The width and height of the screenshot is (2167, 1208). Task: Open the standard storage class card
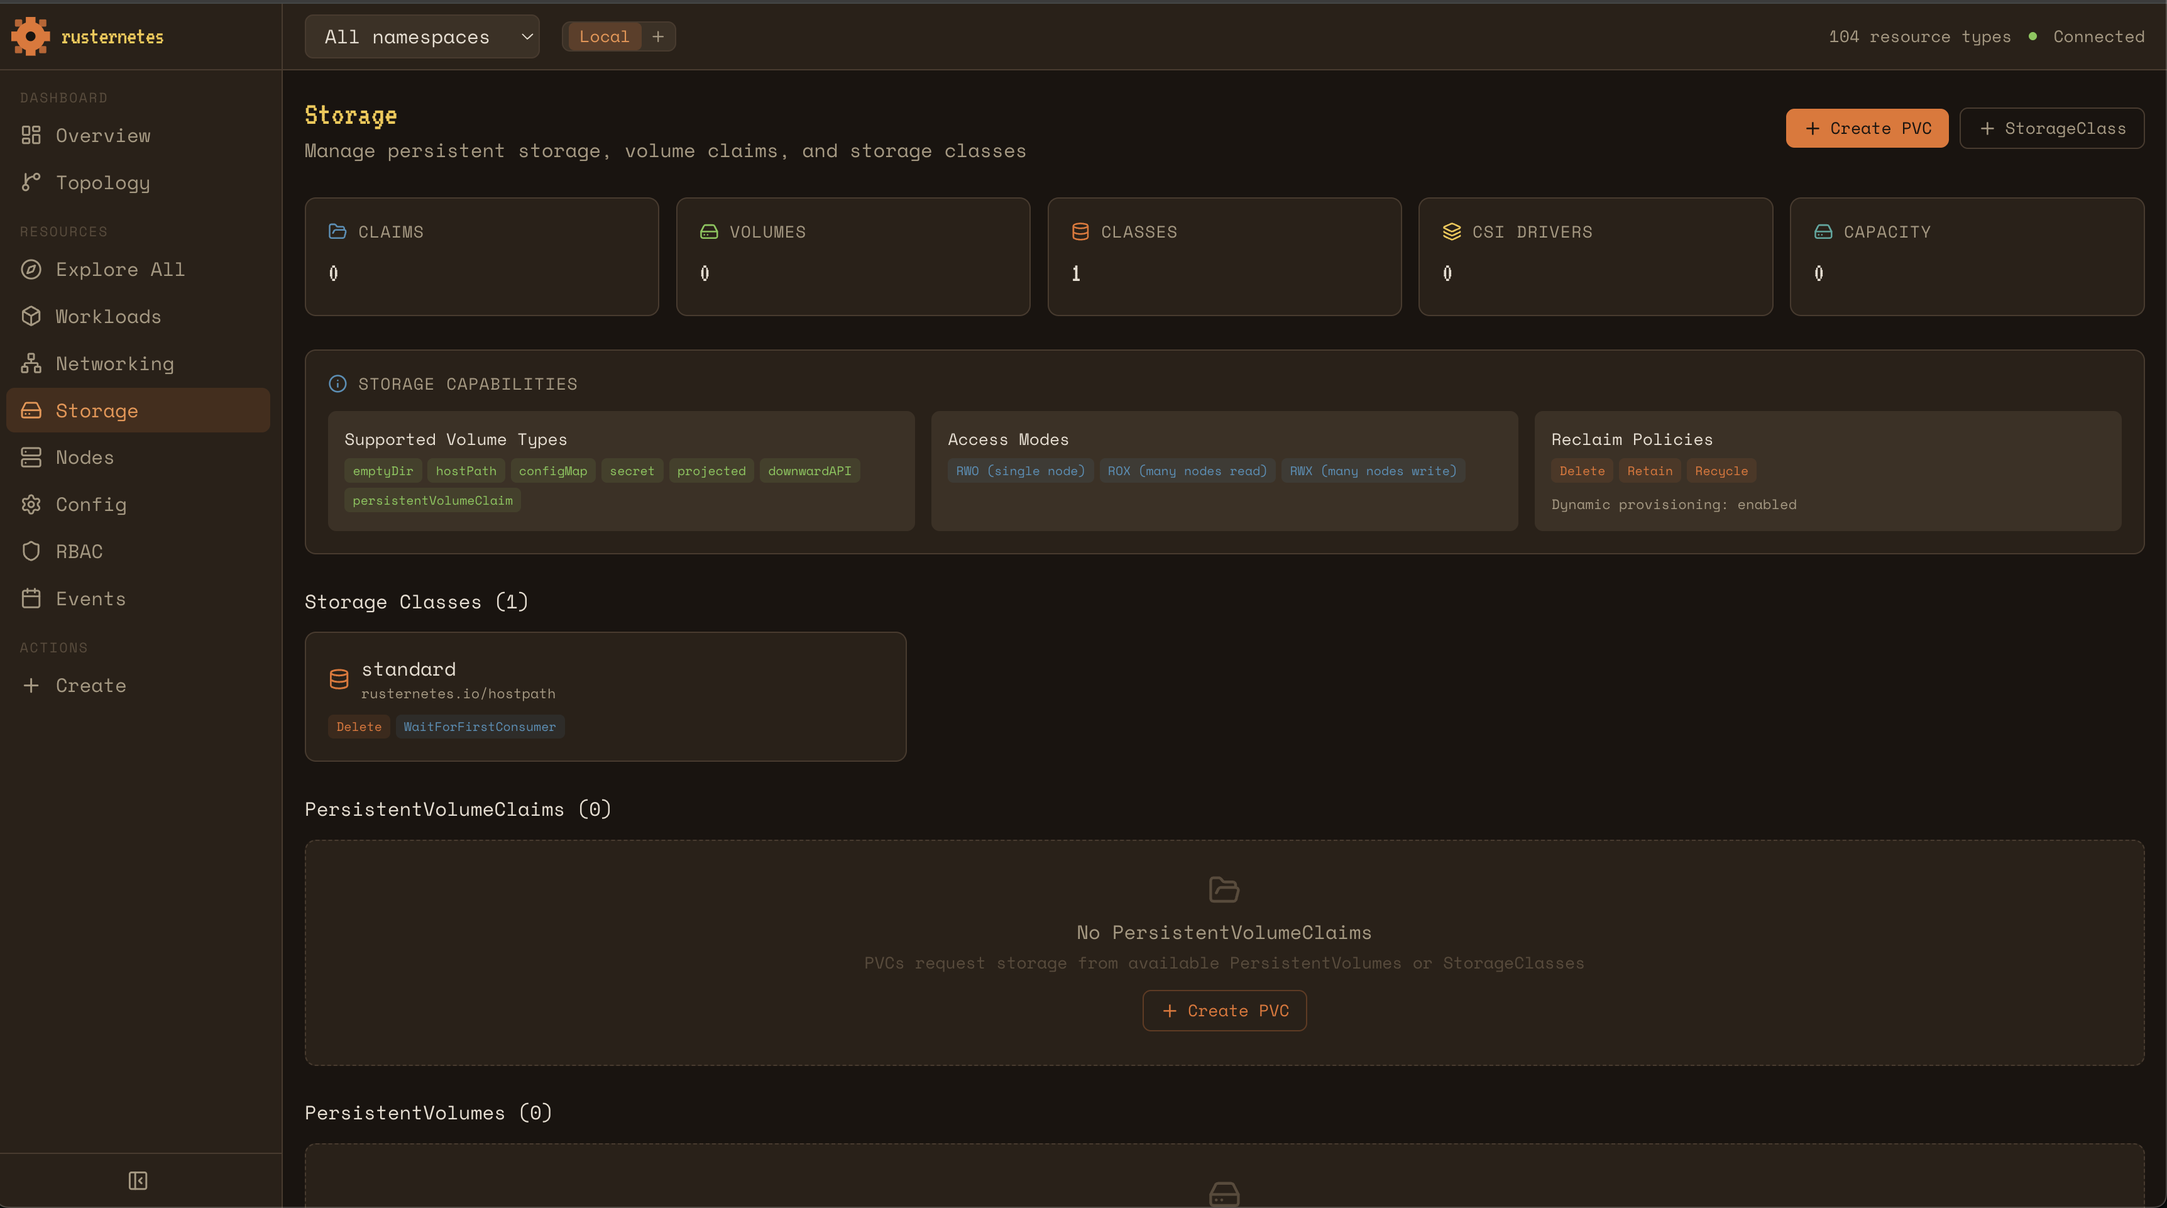click(605, 696)
